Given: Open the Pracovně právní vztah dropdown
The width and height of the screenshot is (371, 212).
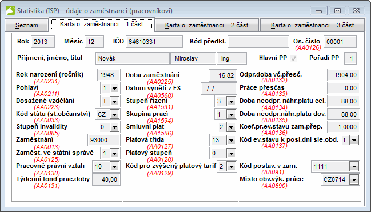Looking at the screenshot, I should (x=114, y=167).
